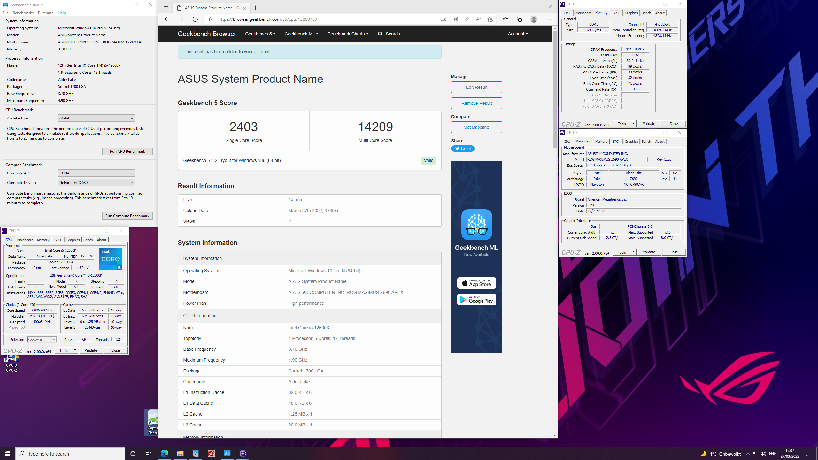The image size is (818, 460).
Task: Open Edge profile avatar
Action: tap(534, 19)
